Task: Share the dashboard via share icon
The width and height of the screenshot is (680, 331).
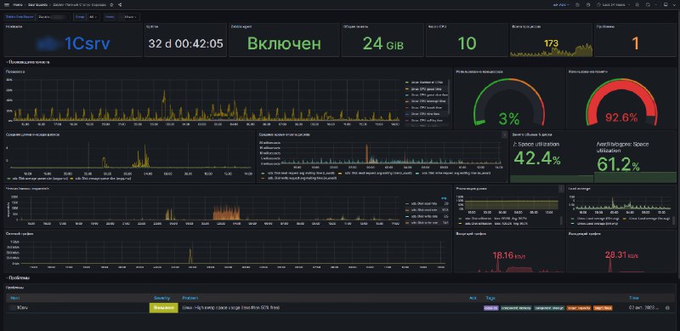Action: pos(119,4)
